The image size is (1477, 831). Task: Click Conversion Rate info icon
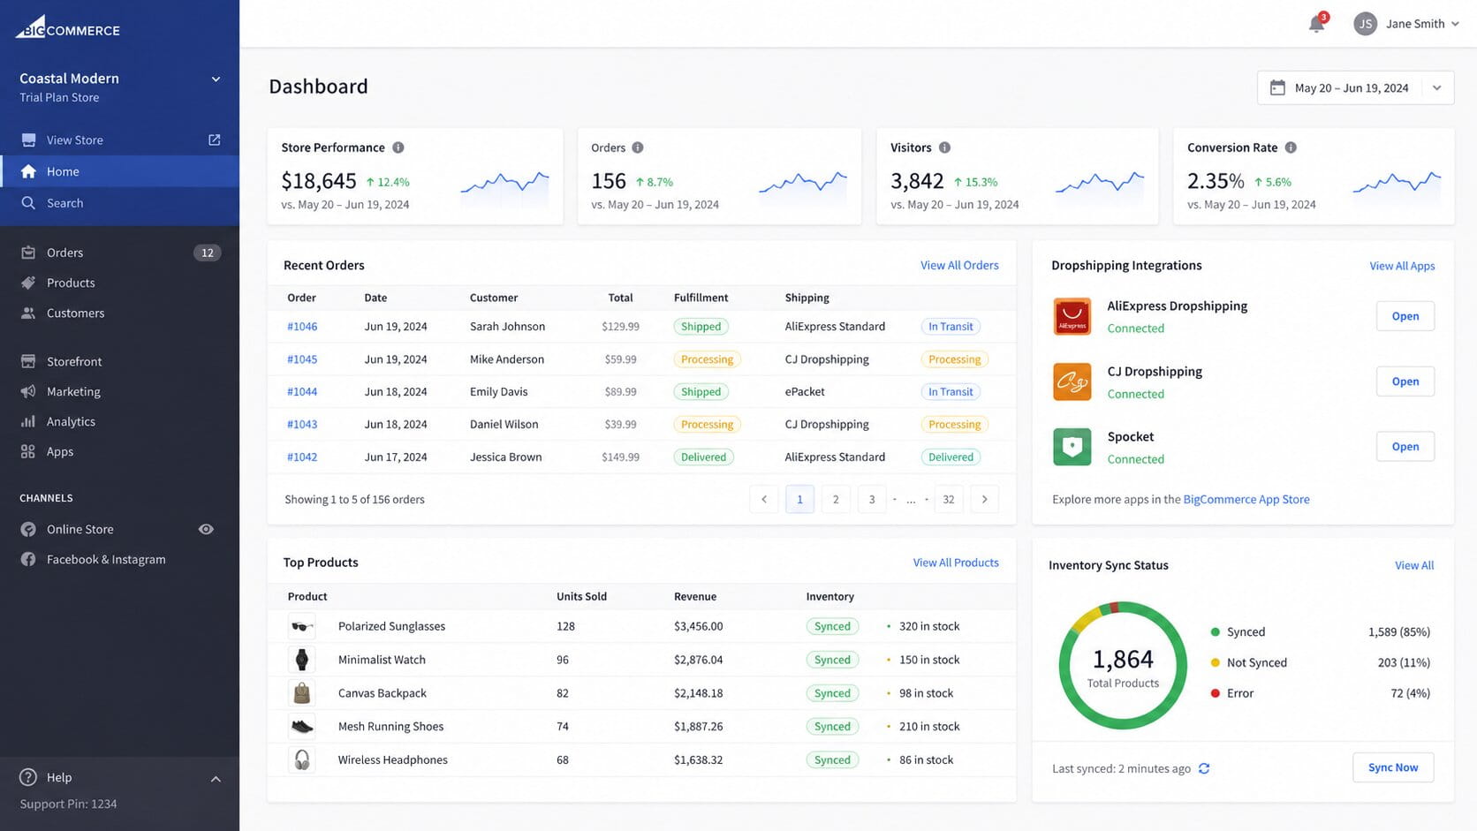pyautogui.click(x=1291, y=147)
